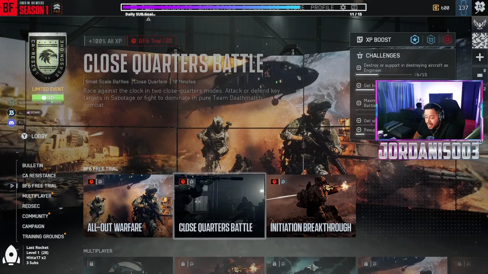Image resolution: width=488 pixels, height=274 pixels.
Task: Click the gold currency icon showing 600
Action: (x=436, y=8)
